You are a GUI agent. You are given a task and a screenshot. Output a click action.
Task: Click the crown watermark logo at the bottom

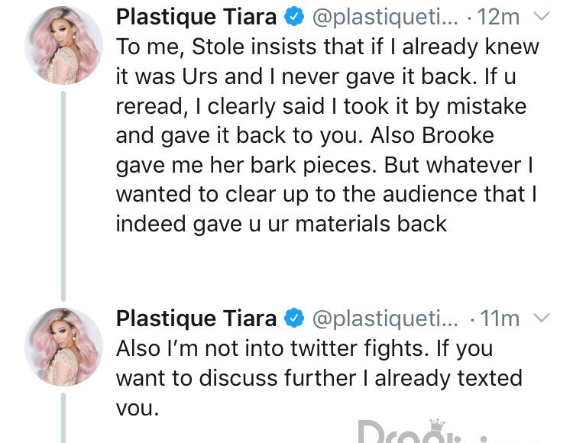click(x=437, y=426)
